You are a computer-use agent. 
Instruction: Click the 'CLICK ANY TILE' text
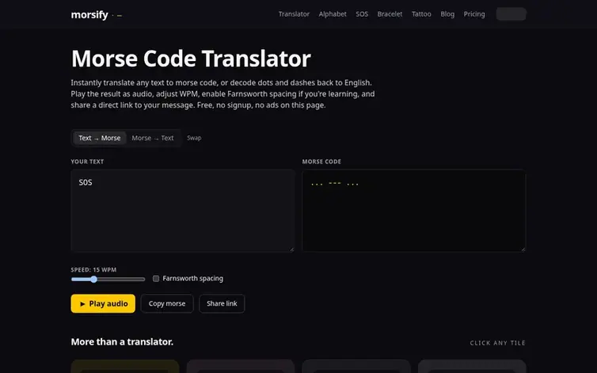(x=497, y=343)
